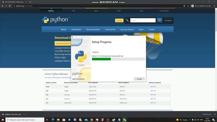Go forward in Chrome browser

6,6
